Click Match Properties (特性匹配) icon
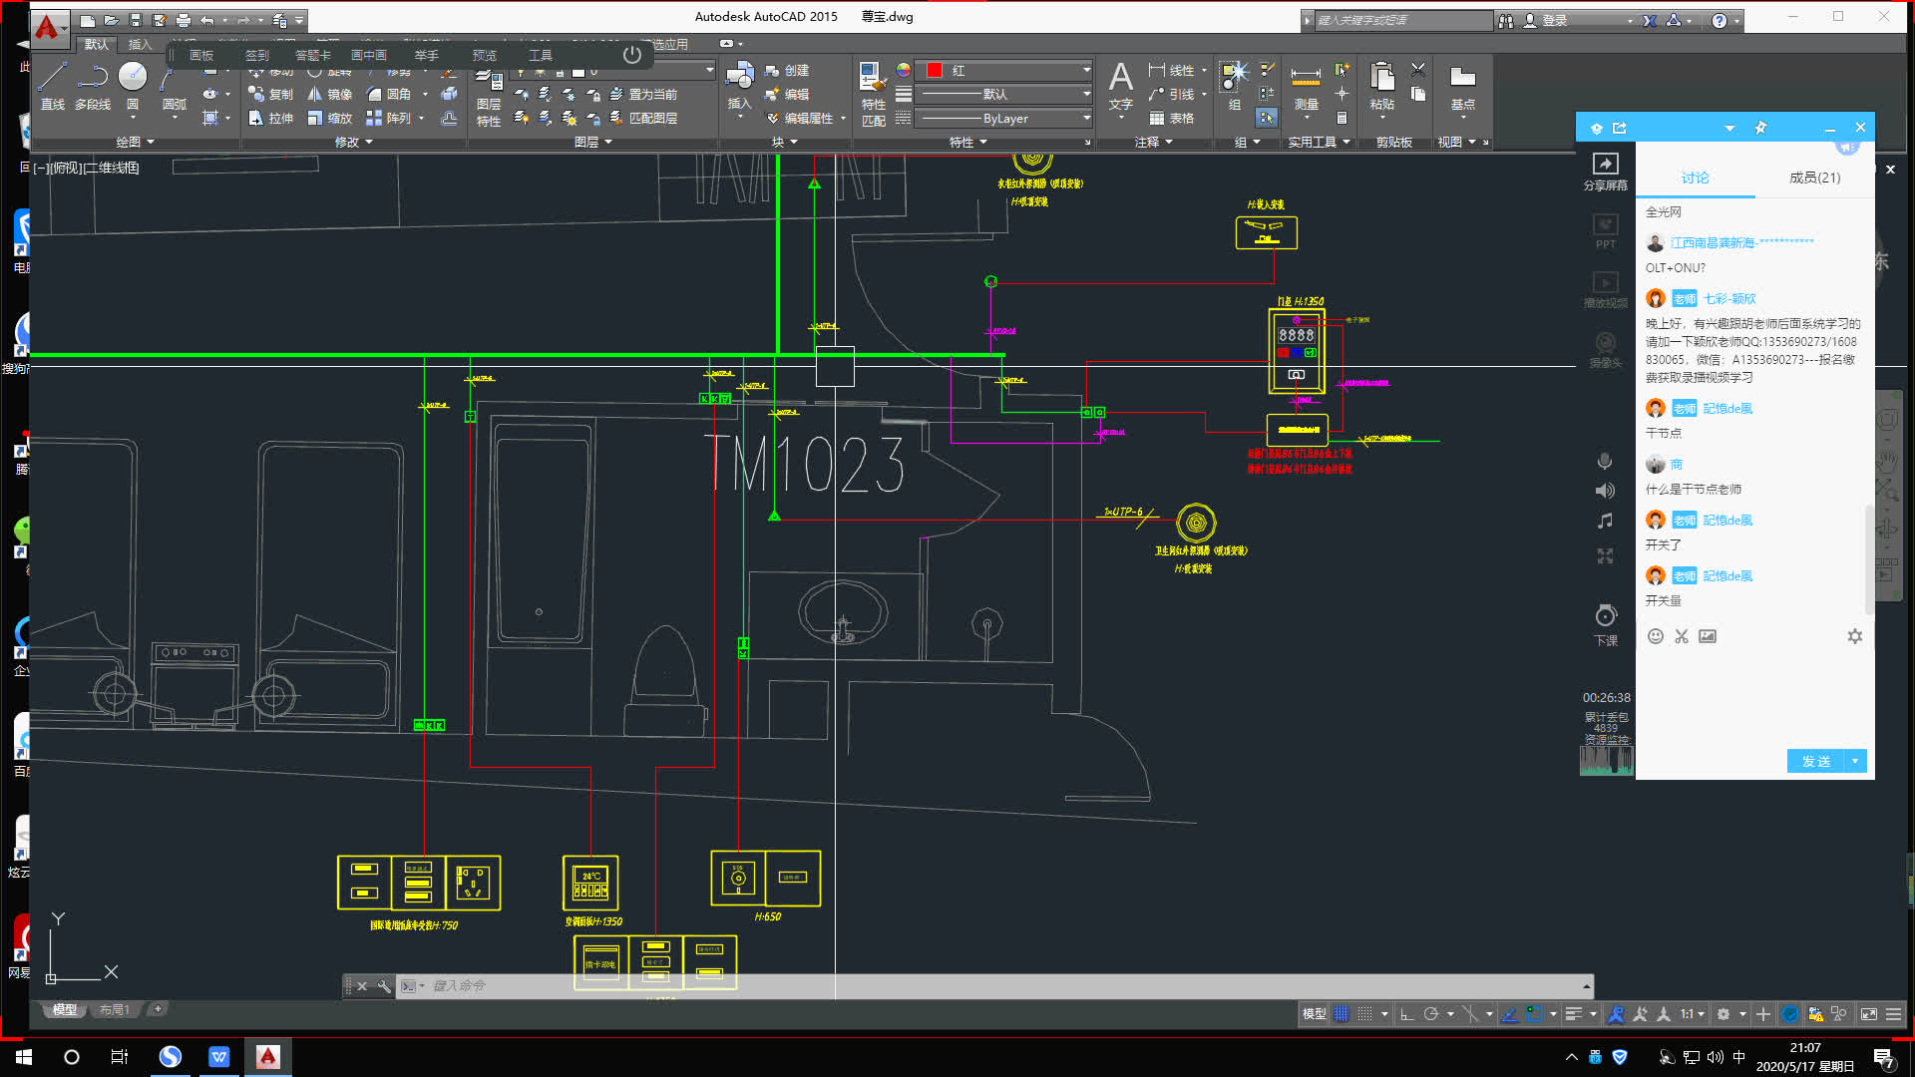The width and height of the screenshot is (1915, 1077). coord(873,80)
